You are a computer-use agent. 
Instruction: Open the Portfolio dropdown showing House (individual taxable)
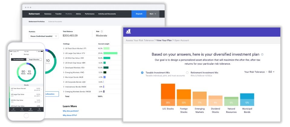[x=43, y=36]
